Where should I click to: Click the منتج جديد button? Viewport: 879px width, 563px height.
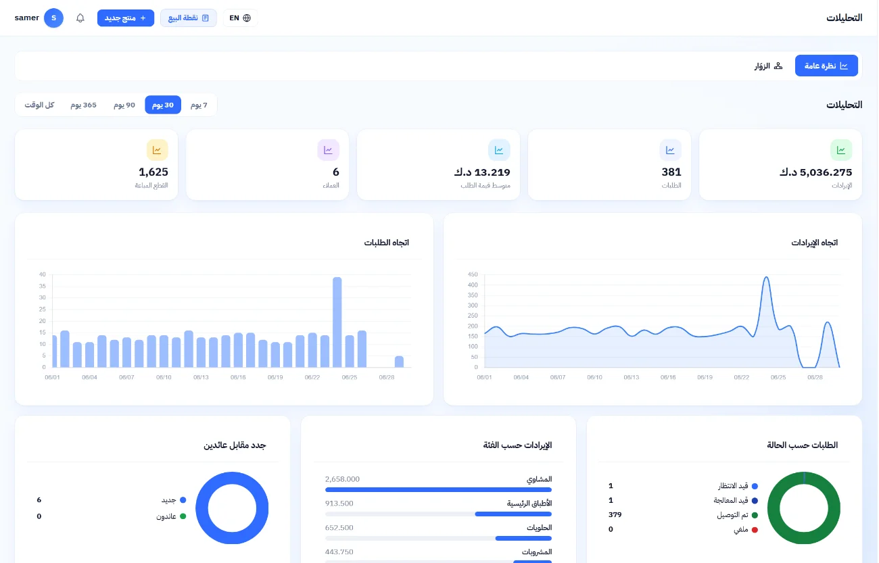click(x=126, y=18)
